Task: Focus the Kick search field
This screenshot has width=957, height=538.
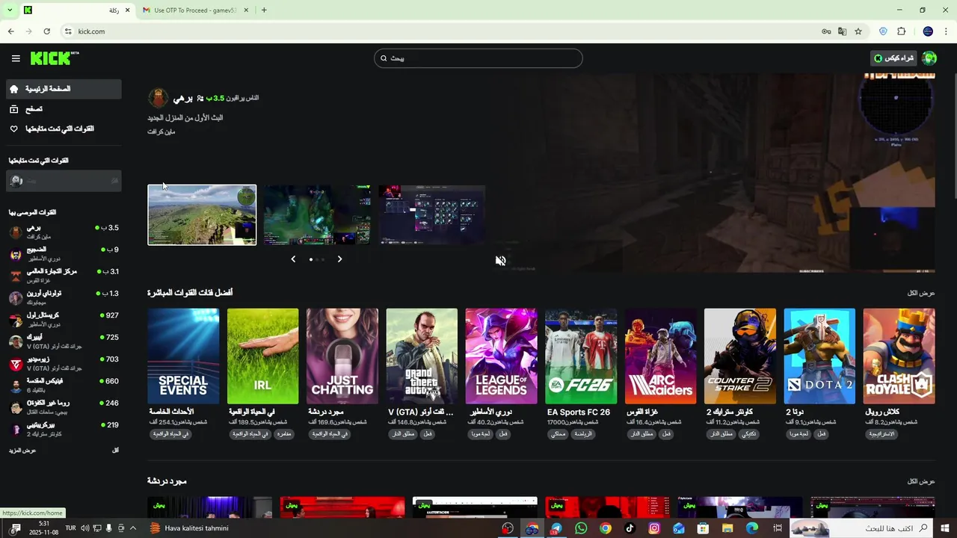Action: [x=478, y=58]
